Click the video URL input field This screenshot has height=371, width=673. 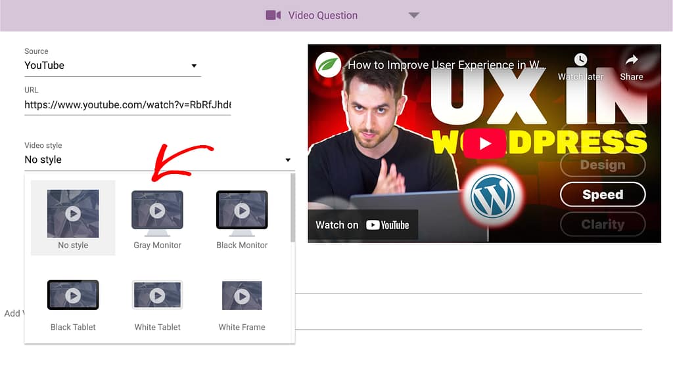click(128, 104)
